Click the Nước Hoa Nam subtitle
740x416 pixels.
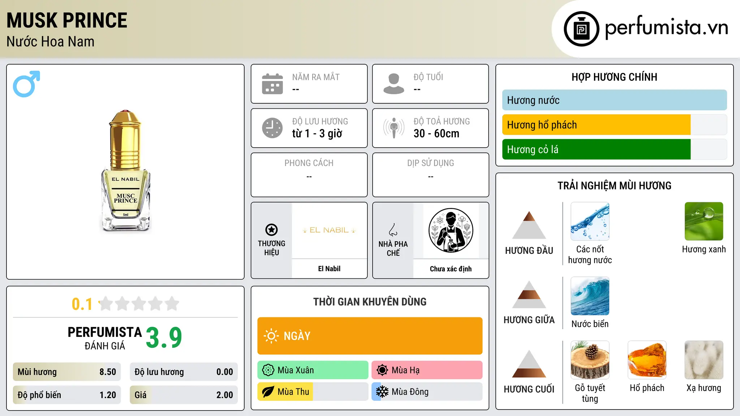tap(51, 42)
